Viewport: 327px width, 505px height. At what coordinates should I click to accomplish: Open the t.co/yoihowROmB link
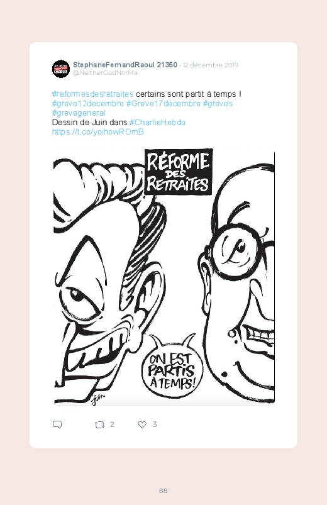98,131
